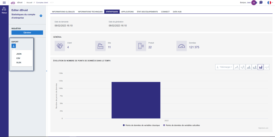The height and width of the screenshot is (137, 275).
Task: Choose XLSX export format
Action: 19,62
